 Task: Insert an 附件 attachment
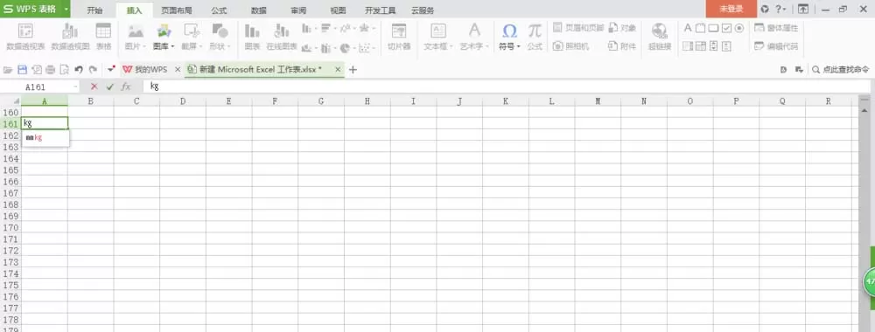tap(622, 46)
